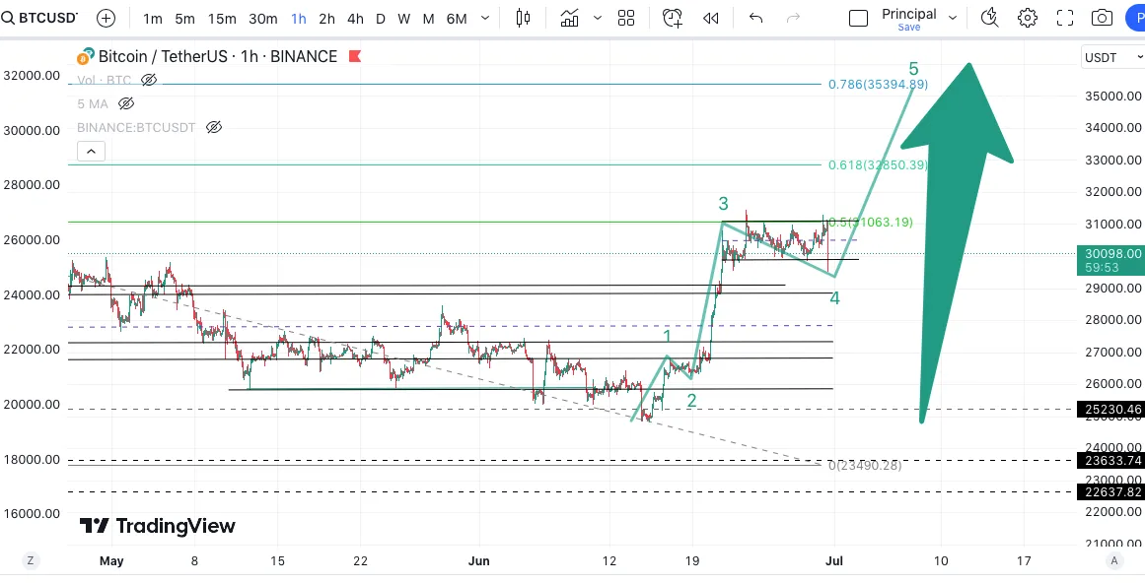The image size is (1145, 583).
Task: Expand the Principal layout dropdown arrow
Action: coord(953,18)
